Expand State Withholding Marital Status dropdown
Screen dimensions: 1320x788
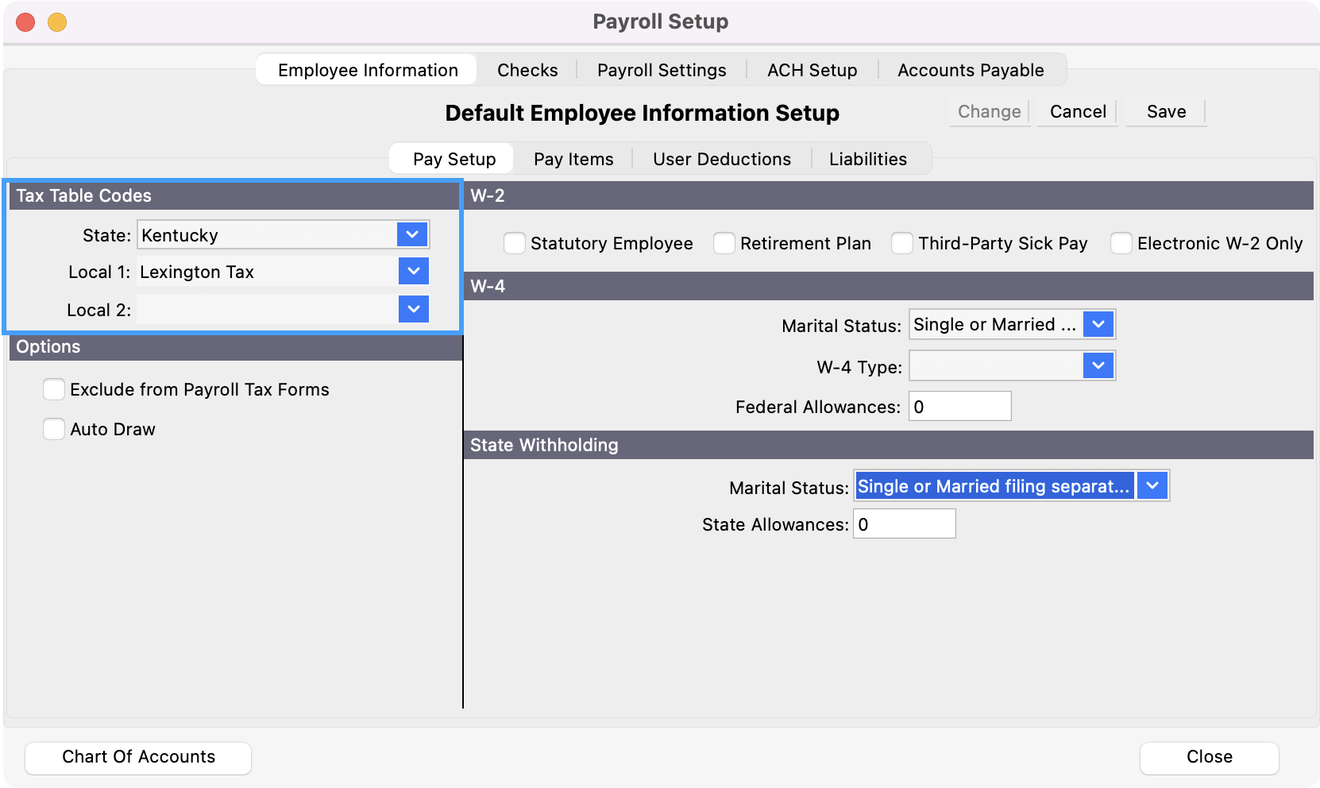pos(1152,485)
